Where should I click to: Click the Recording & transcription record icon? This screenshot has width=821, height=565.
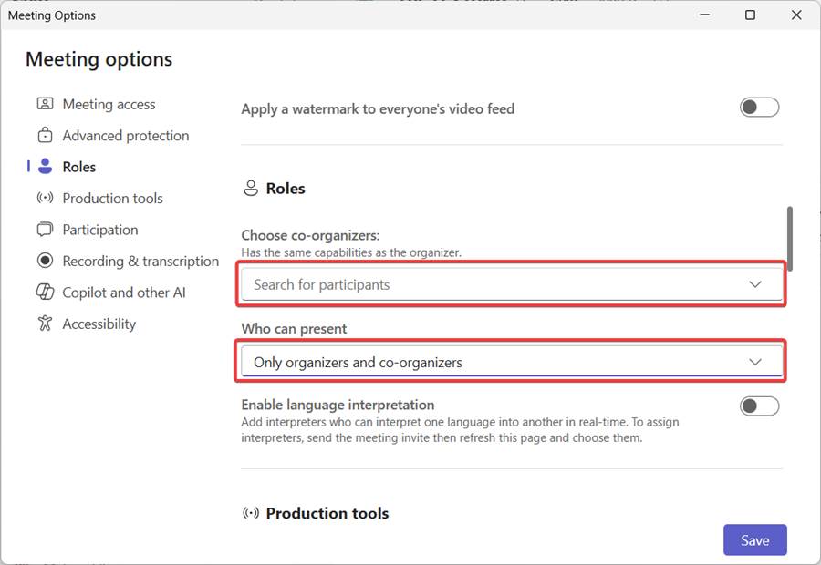pyautogui.click(x=45, y=262)
